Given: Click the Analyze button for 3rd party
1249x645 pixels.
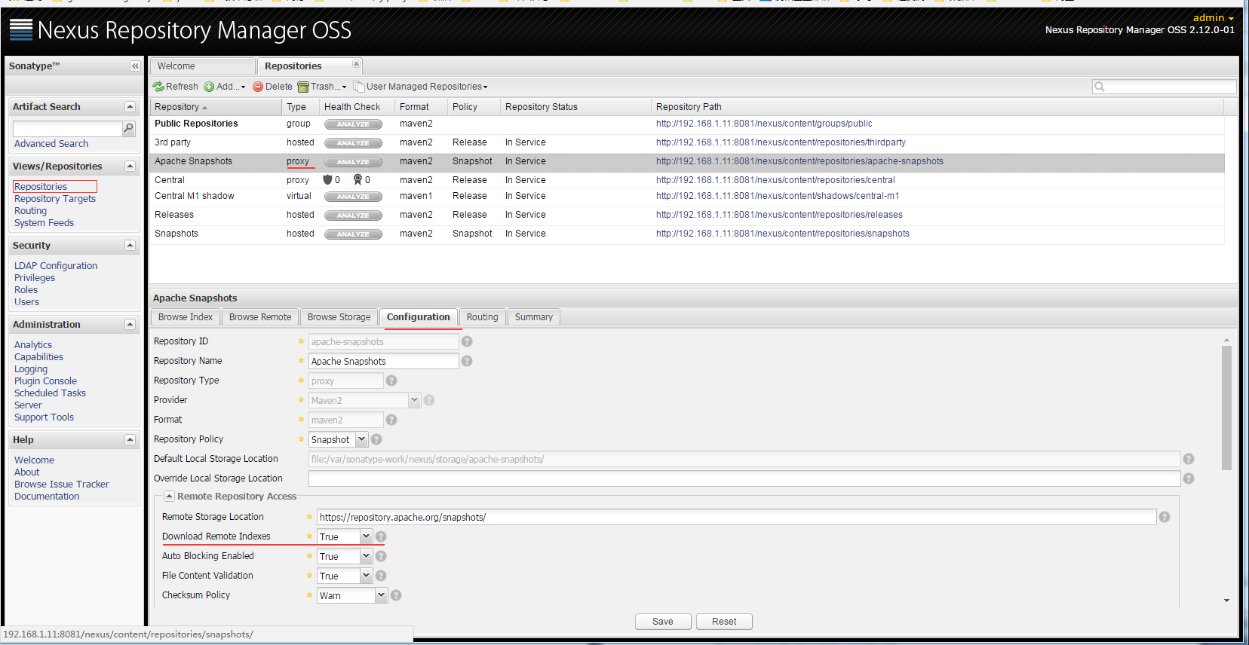Looking at the screenshot, I should point(353,143).
